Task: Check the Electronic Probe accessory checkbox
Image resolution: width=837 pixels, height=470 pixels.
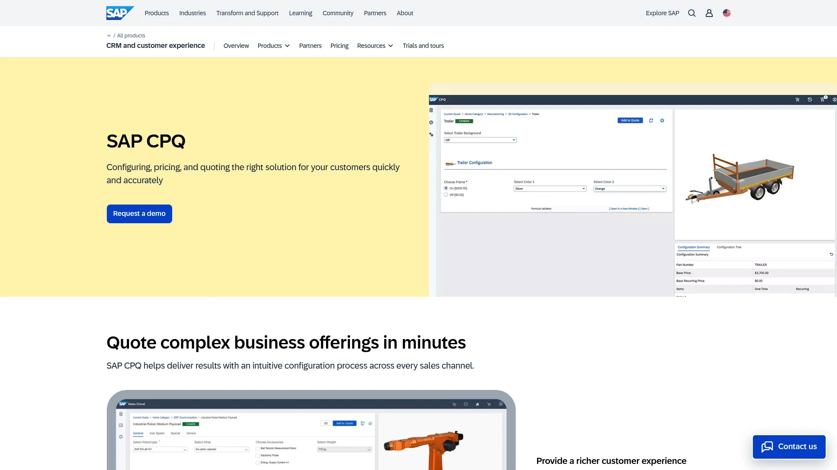Action: (258, 456)
